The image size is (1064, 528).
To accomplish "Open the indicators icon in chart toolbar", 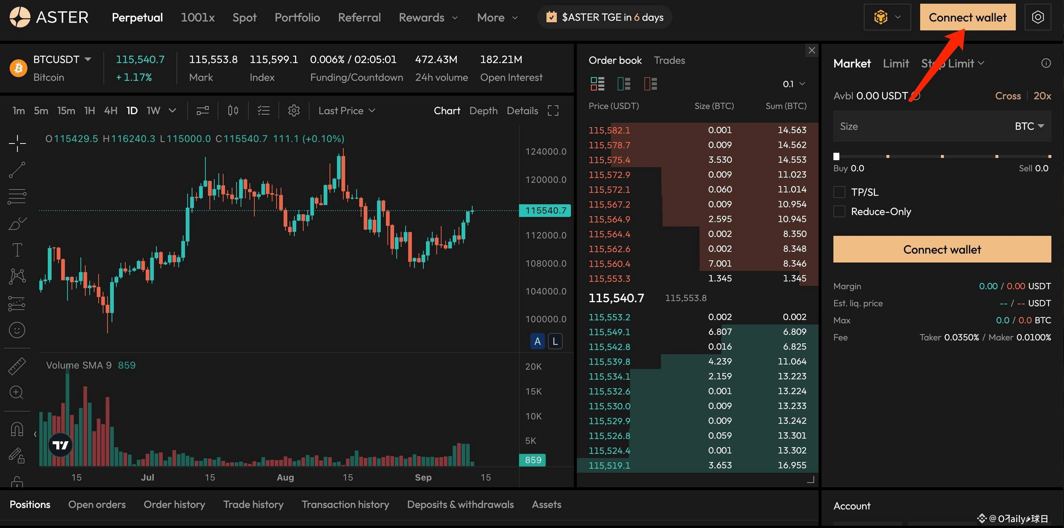I will click(202, 111).
